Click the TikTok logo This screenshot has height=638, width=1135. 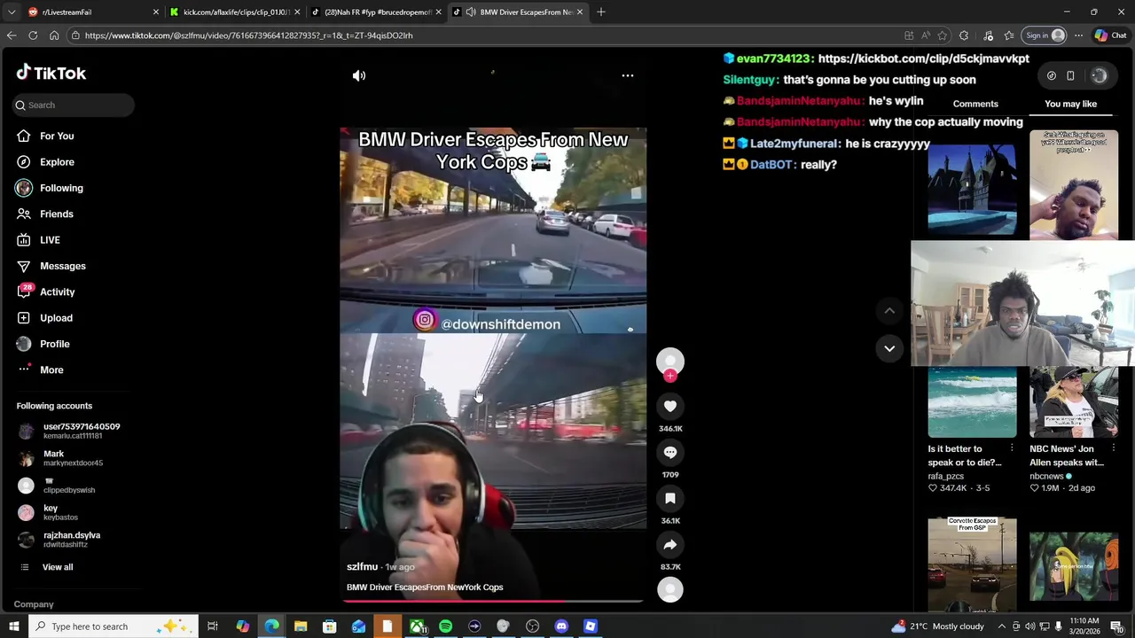point(51,73)
